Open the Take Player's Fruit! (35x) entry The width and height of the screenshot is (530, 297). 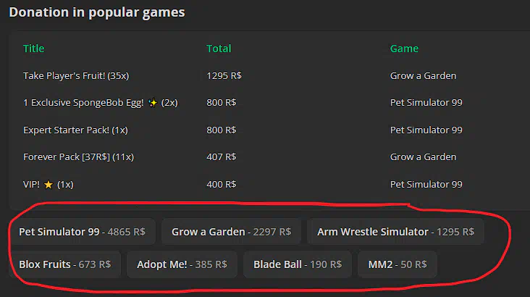click(x=76, y=75)
